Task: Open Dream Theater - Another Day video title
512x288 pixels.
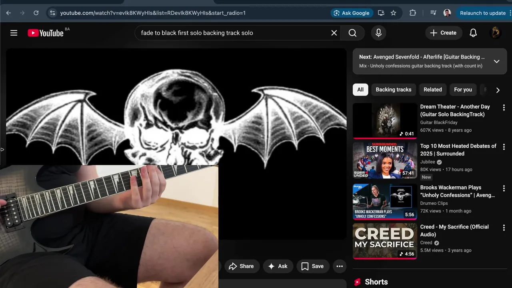Action: (x=455, y=110)
